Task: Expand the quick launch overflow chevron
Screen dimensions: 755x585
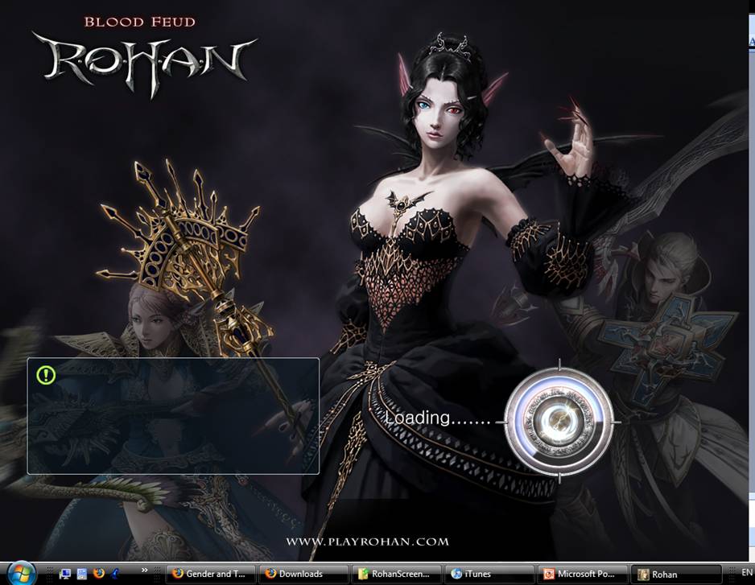Action: tap(144, 570)
